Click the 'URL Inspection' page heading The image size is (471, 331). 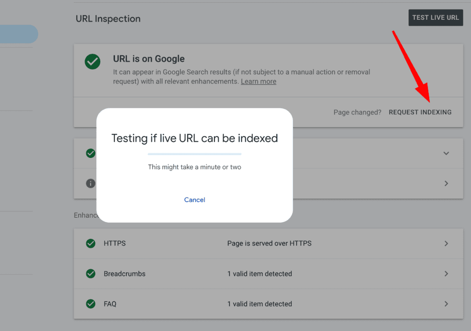(x=108, y=19)
